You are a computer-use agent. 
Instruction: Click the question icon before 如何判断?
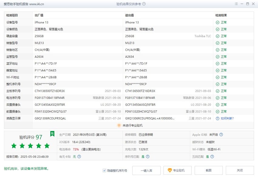click(218, 118)
